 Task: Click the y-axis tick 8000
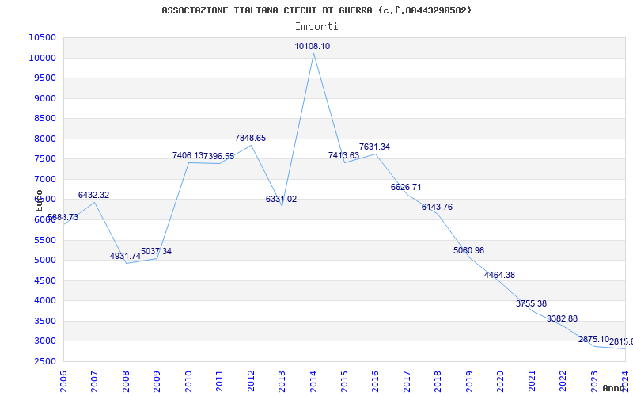point(44,139)
